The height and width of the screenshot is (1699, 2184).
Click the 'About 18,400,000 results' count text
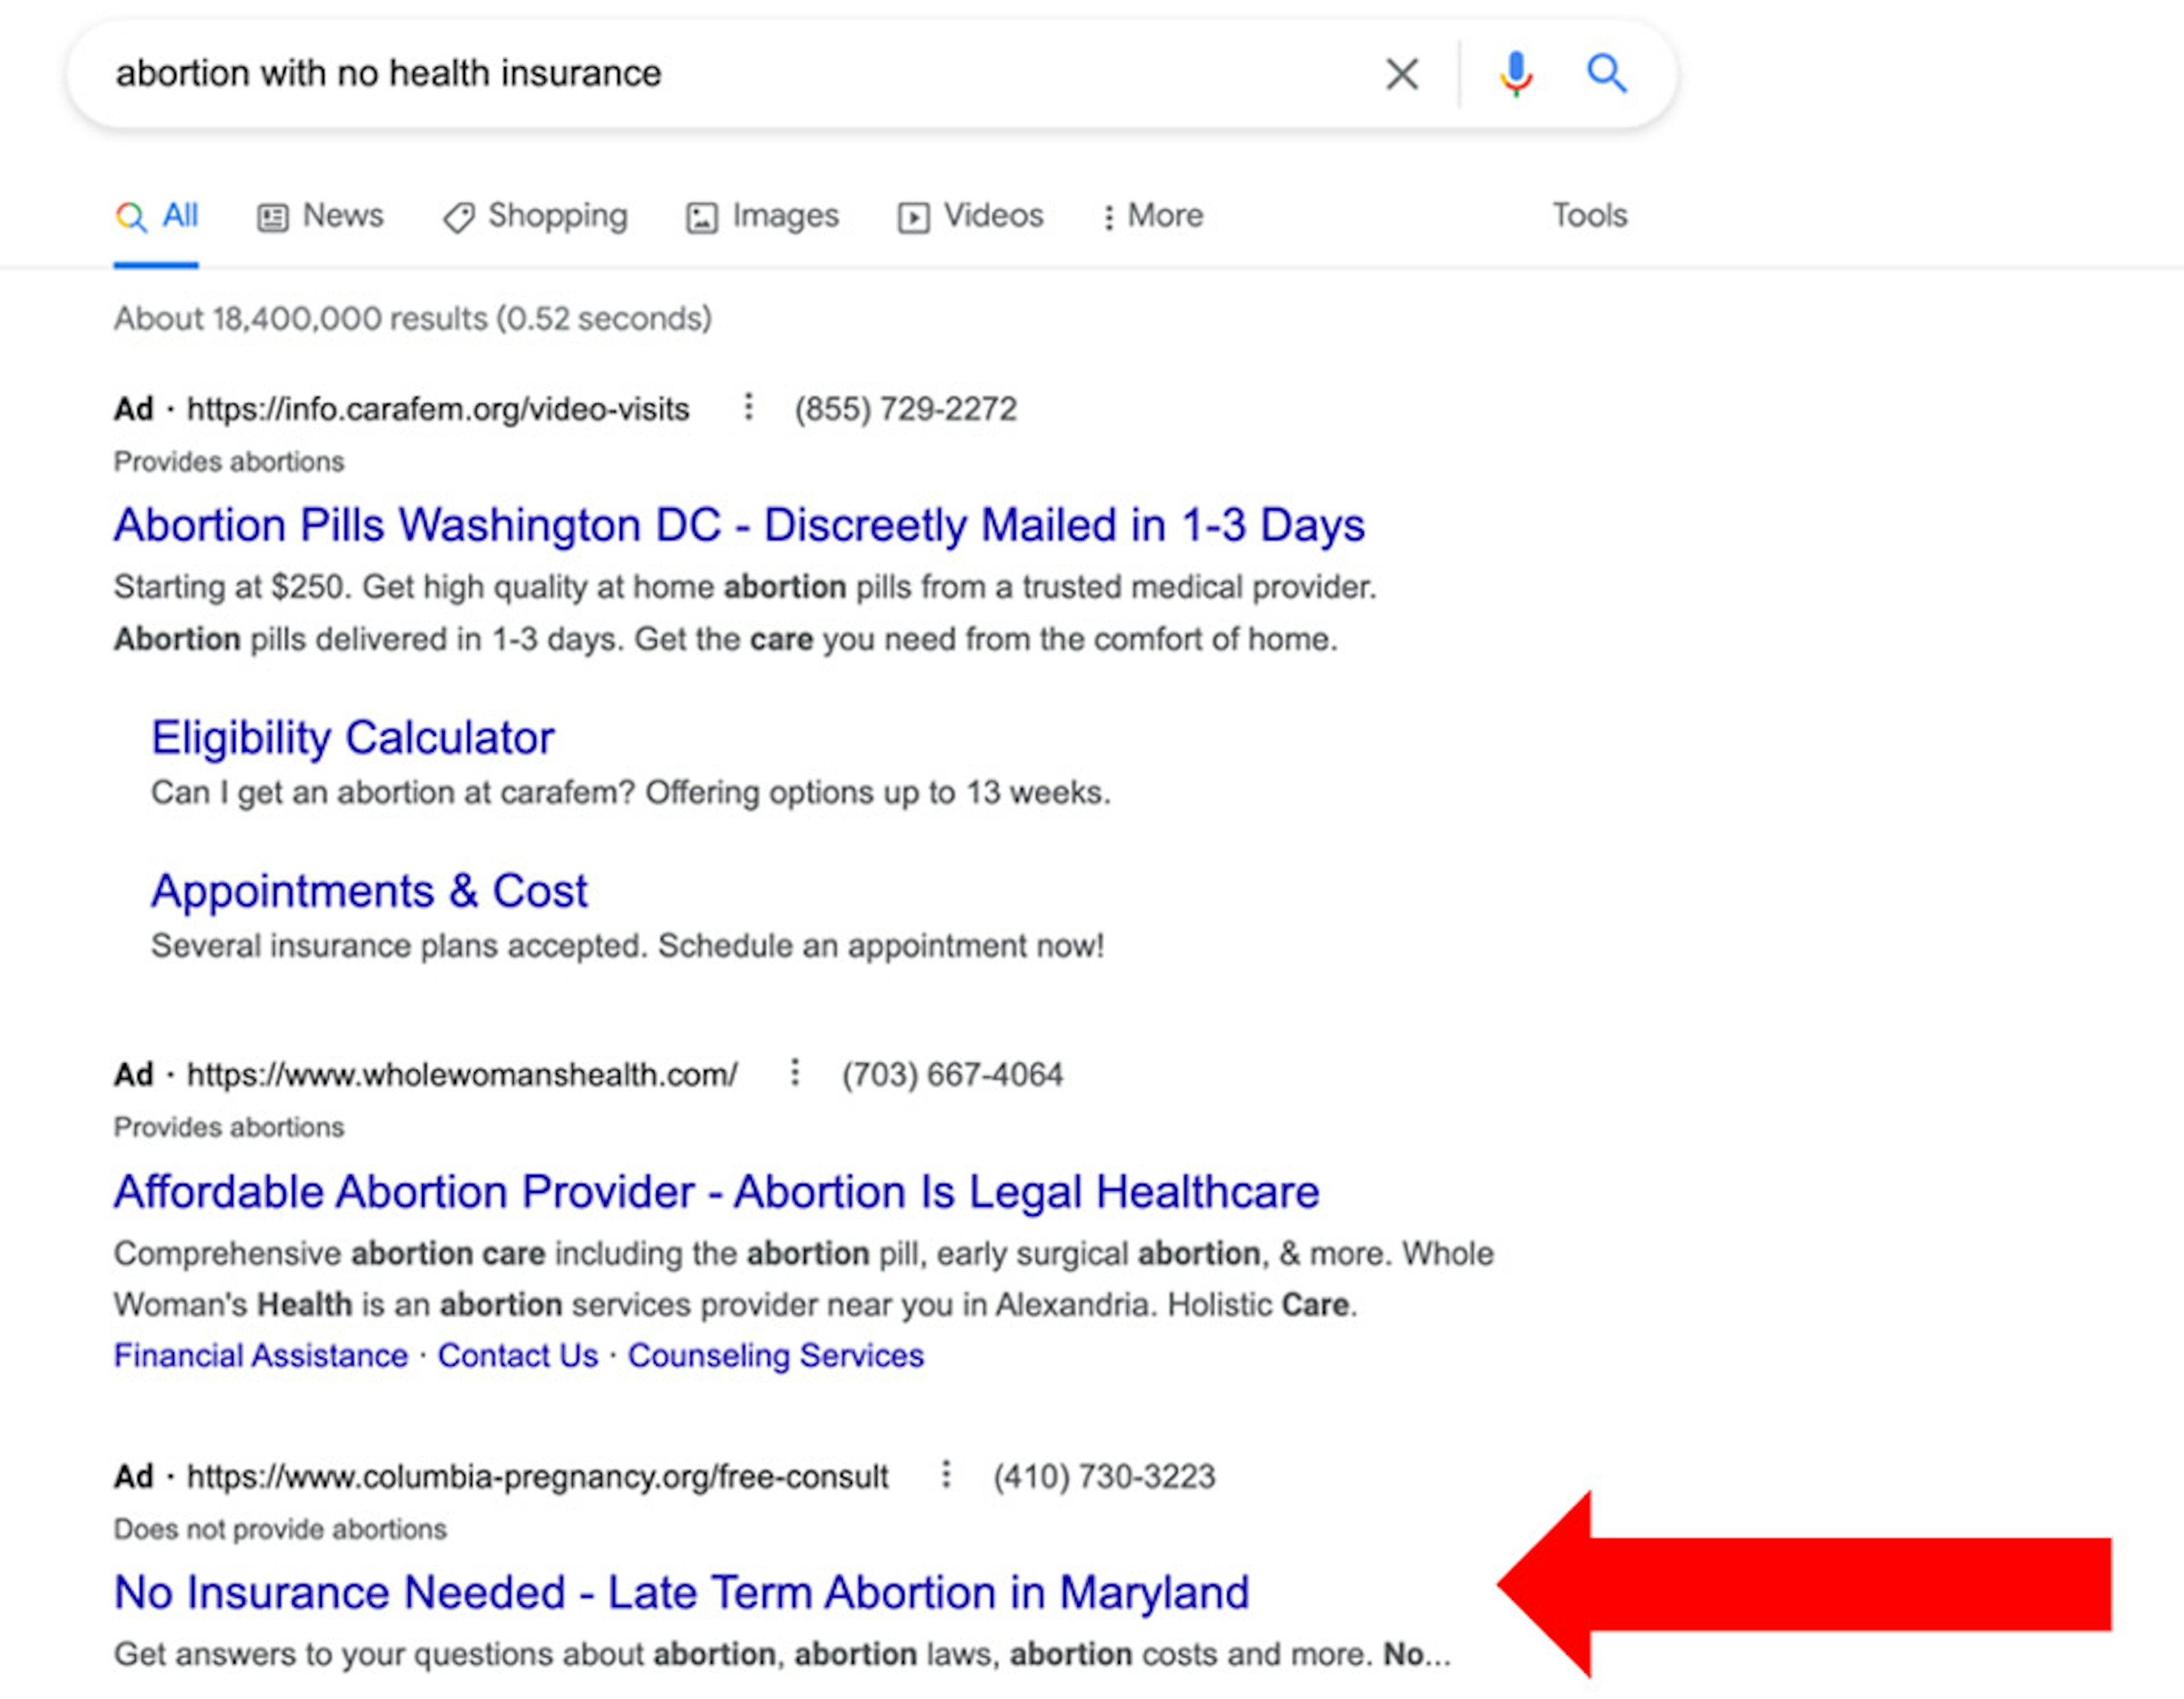click(413, 319)
